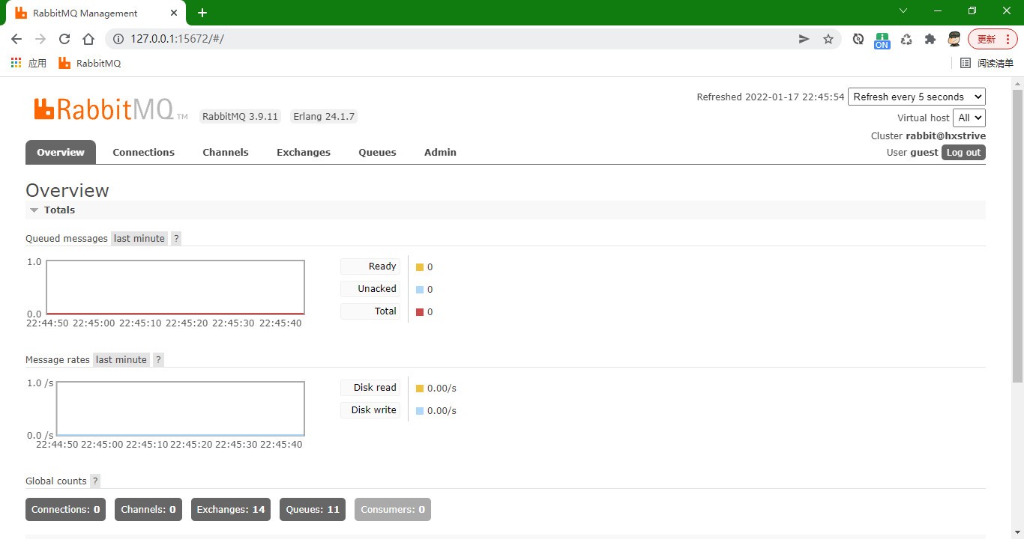Open help for Global counts
This screenshot has width=1024, height=539.
(x=95, y=481)
